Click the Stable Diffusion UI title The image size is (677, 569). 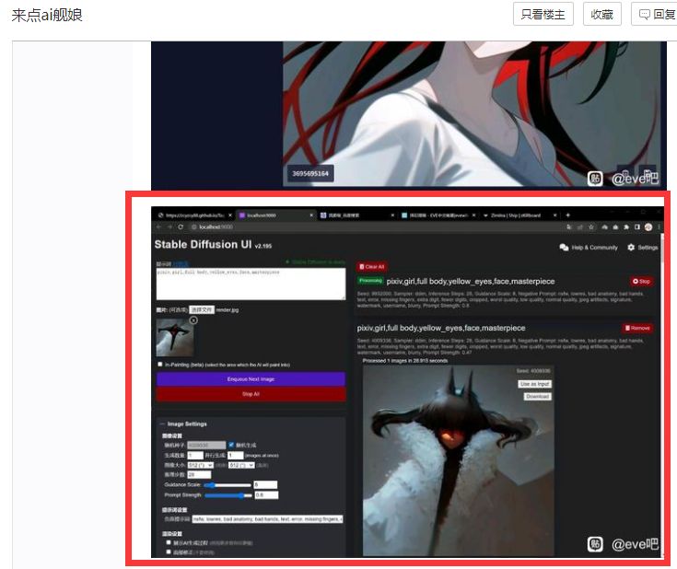pyautogui.click(x=203, y=245)
